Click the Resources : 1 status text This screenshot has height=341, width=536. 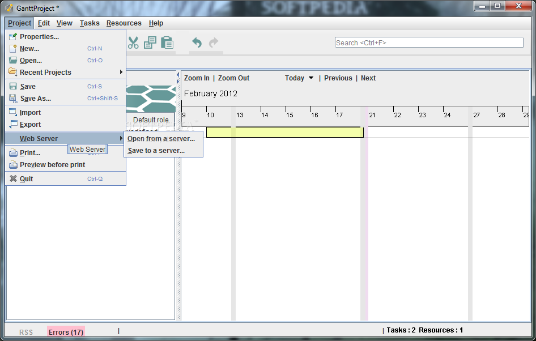point(441,330)
